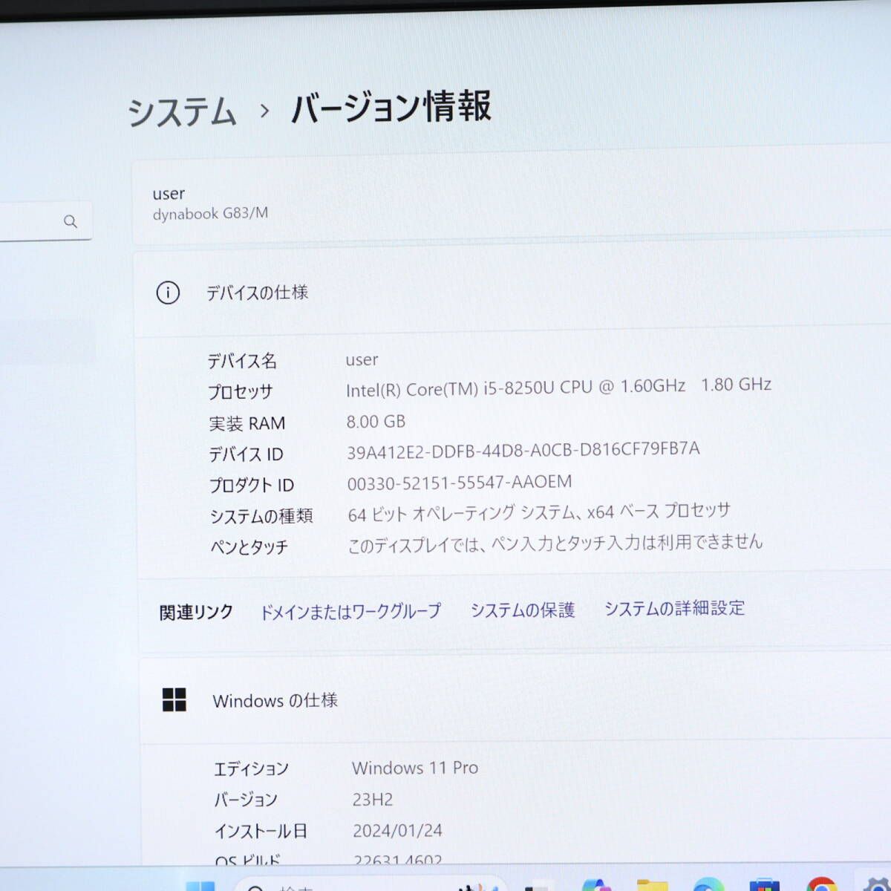Click the search magnifier icon in Settings
This screenshot has height=891, width=891.
[71, 221]
